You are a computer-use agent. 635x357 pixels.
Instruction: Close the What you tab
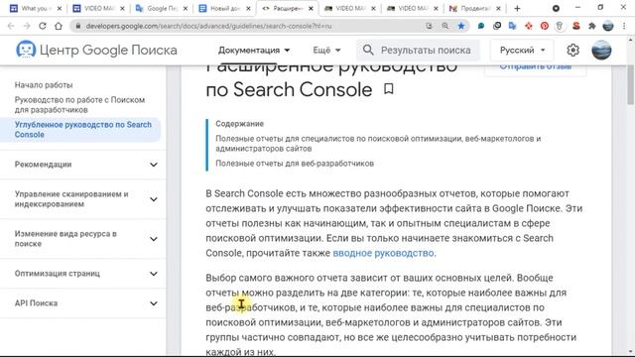pos(60,8)
